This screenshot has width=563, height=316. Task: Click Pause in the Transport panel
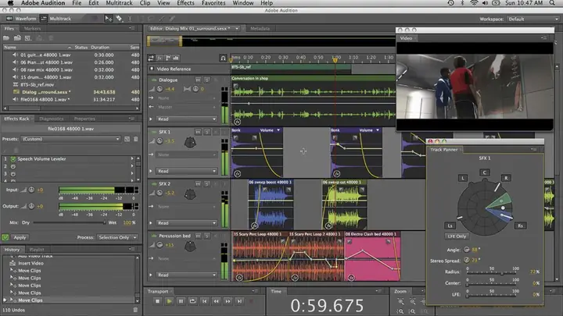[181, 301]
